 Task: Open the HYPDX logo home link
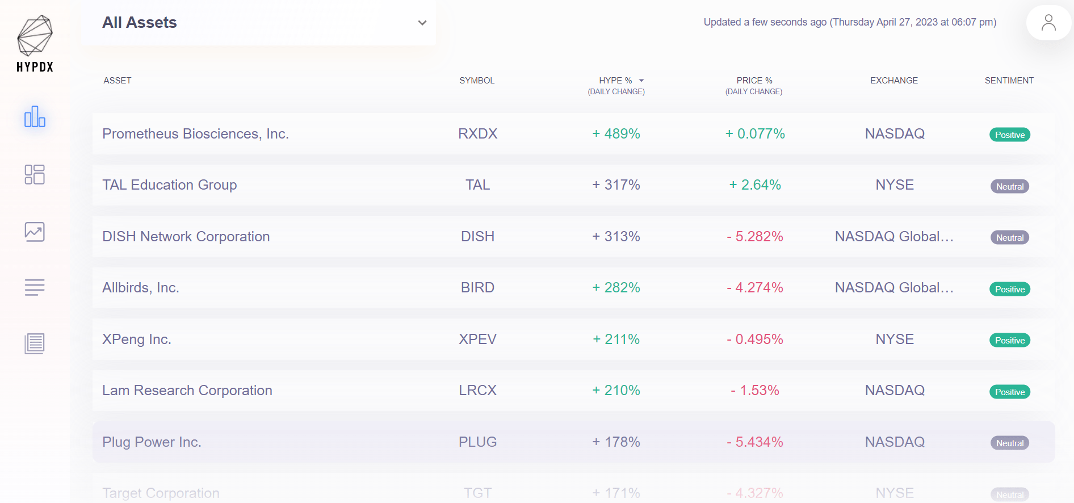[x=35, y=44]
